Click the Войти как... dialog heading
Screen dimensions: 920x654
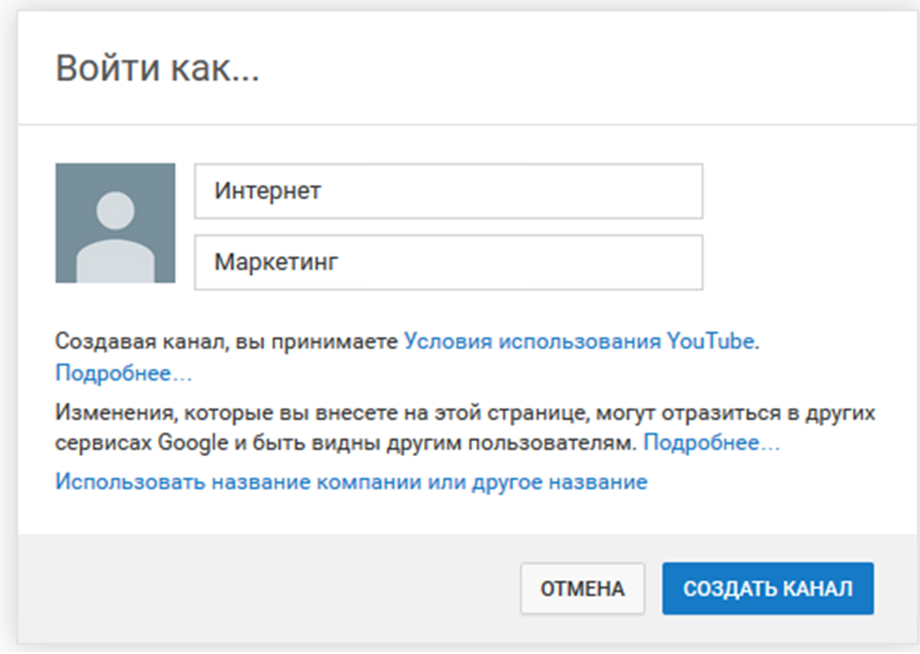(158, 68)
